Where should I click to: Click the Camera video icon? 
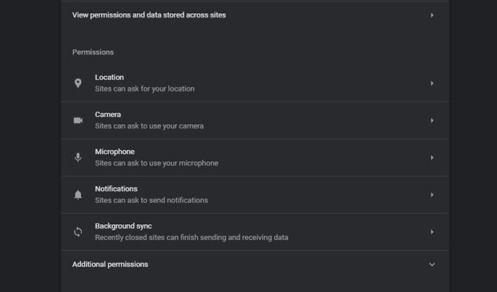78,120
